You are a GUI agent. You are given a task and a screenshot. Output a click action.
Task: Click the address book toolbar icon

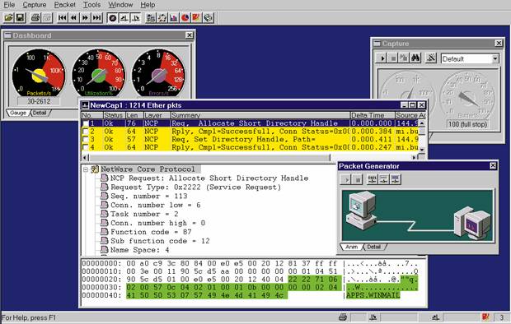(x=208, y=17)
